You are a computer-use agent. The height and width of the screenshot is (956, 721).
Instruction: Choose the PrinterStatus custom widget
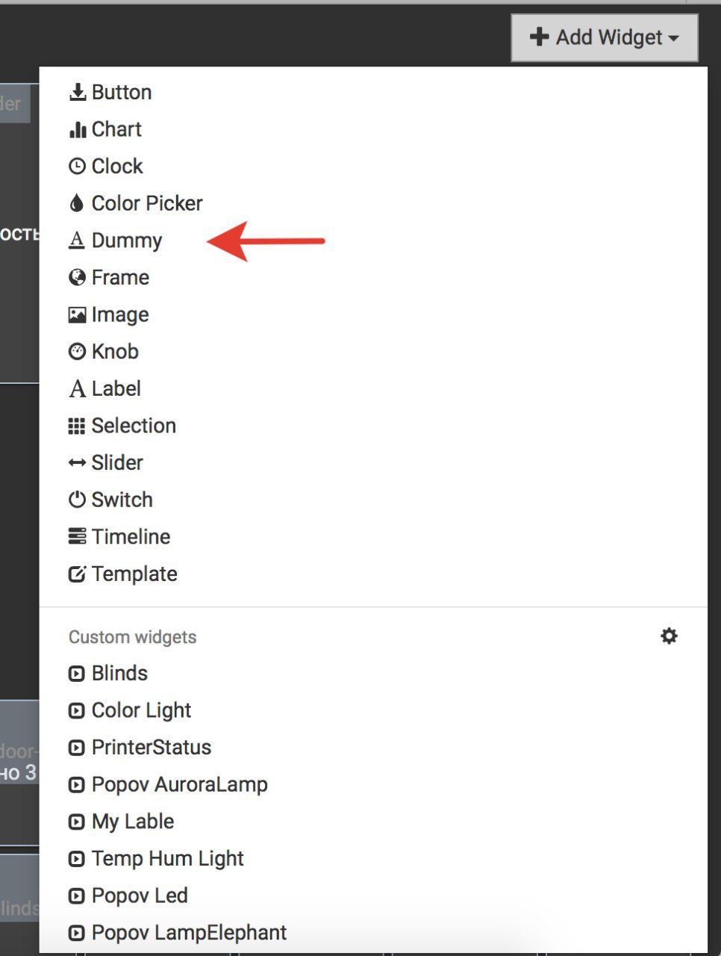coord(373,747)
